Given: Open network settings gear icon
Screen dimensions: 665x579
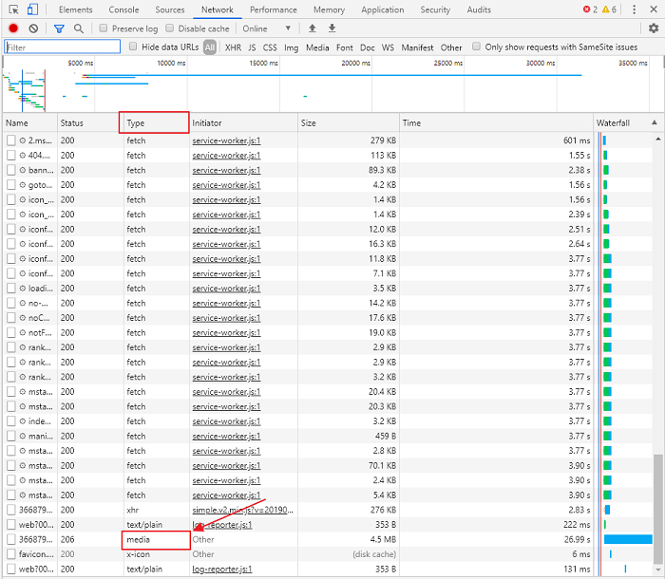Looking at the screenshot, I should pos(654,28).
